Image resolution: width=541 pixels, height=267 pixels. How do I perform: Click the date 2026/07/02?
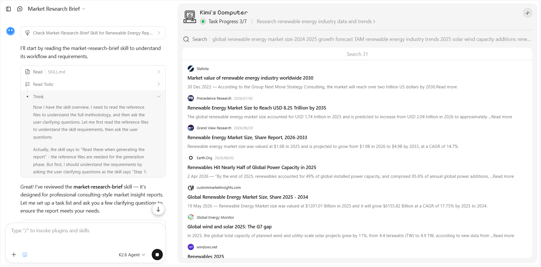click(x=243, y=99)
